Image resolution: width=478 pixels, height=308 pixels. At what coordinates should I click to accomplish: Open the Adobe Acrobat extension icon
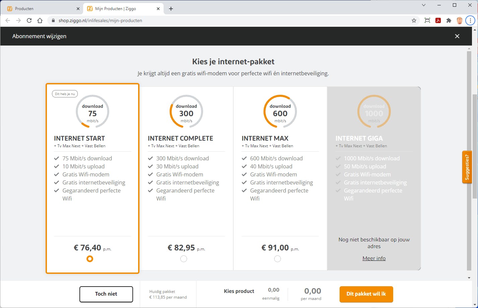438,20
